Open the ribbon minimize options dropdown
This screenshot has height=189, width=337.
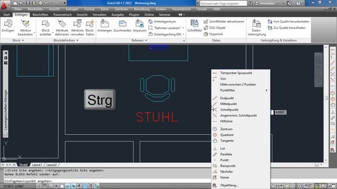[182, 15]
